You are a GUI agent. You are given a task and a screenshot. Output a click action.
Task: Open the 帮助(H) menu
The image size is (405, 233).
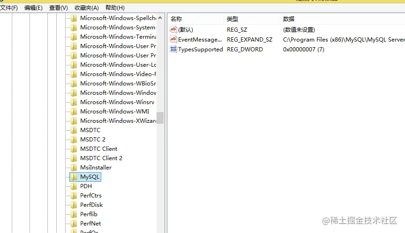coord(115,8)
